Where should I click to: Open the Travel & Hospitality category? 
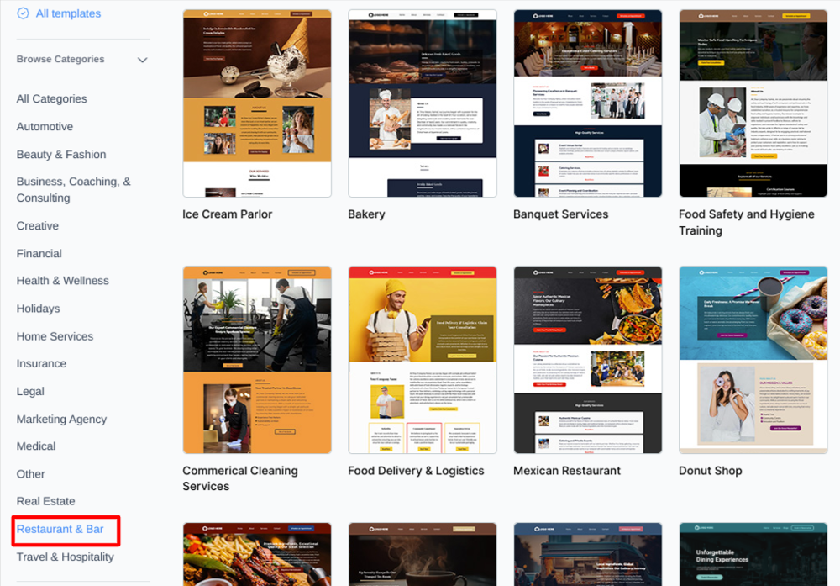(x=65, y=557)
